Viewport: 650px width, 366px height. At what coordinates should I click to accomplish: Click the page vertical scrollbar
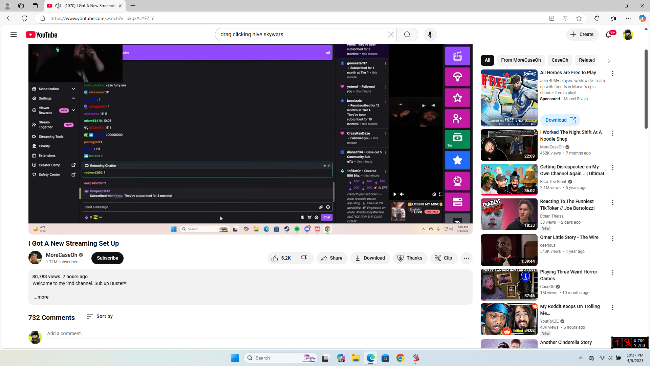point(646,89)
